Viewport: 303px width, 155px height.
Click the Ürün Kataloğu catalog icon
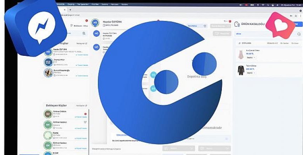click(x=237, y=24)
